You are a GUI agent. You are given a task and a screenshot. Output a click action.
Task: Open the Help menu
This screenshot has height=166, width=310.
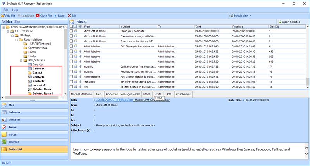15,10
